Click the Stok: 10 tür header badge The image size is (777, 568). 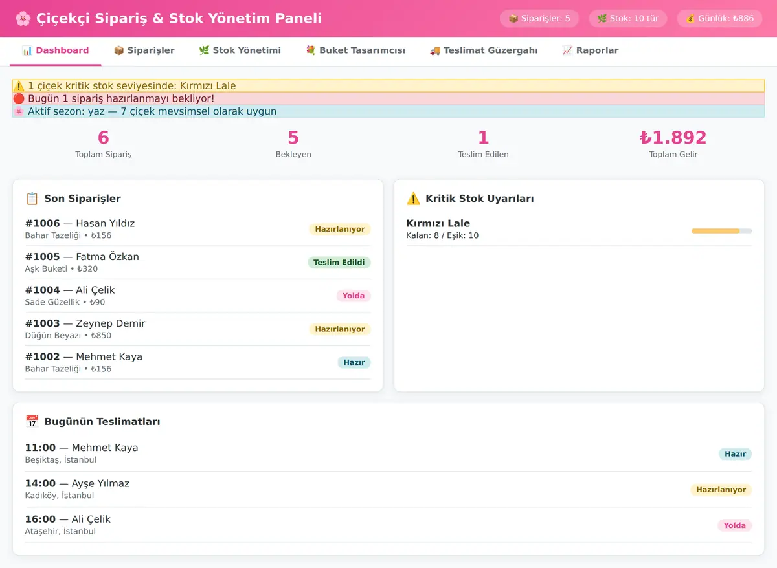(627, 19)
